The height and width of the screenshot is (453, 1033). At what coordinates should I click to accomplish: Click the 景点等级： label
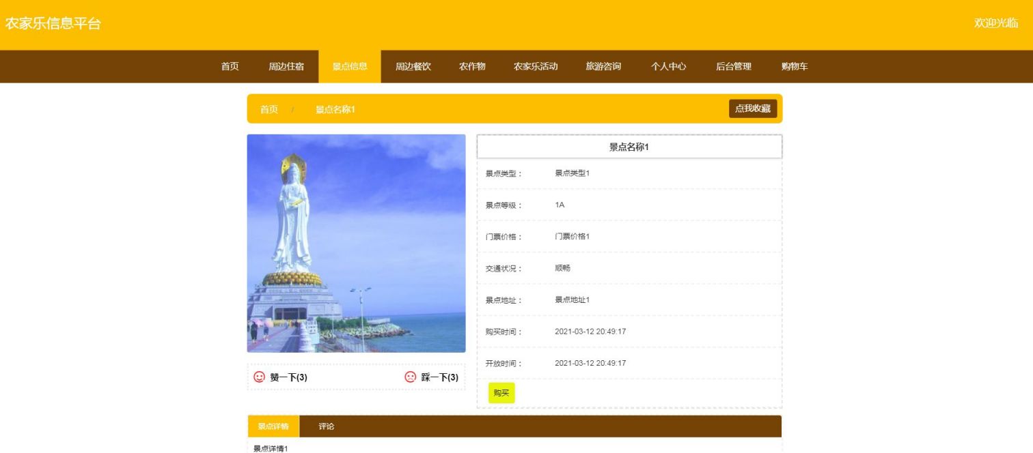click(504, 205)
